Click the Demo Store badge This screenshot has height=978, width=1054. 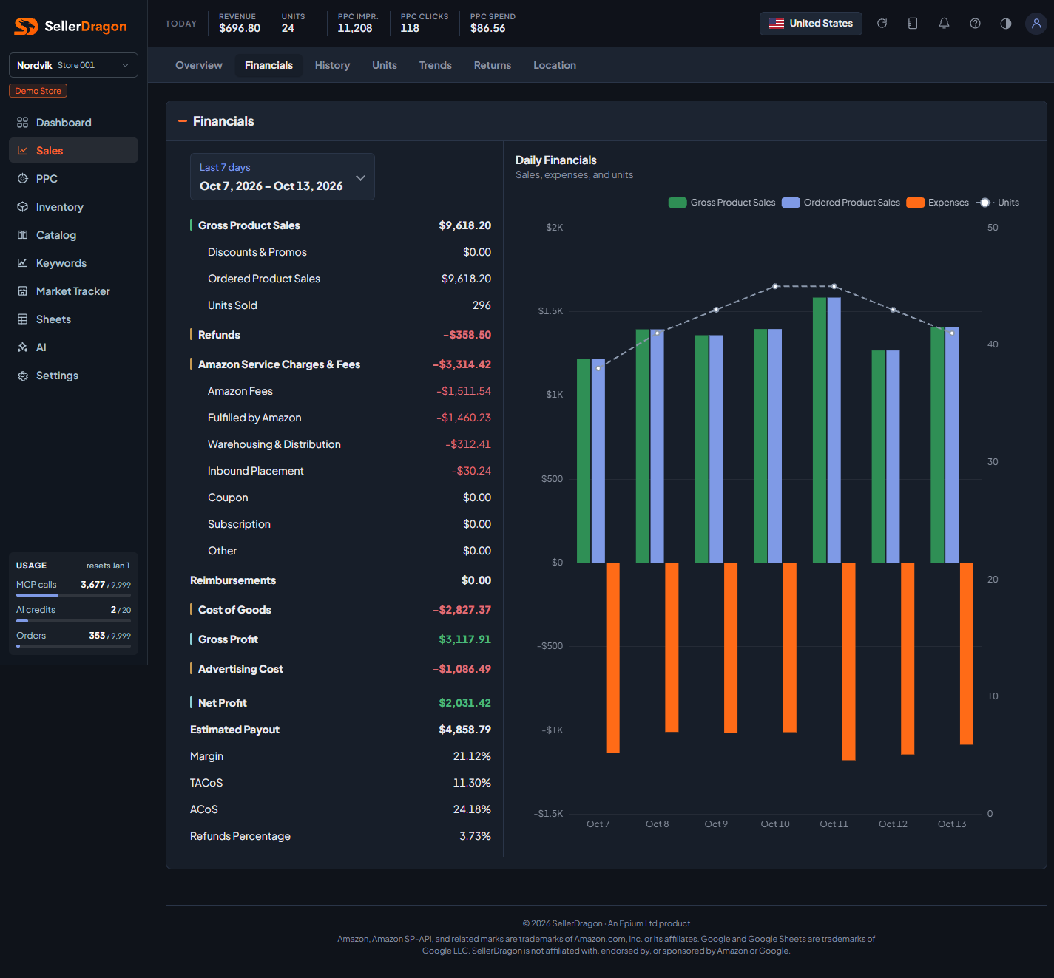pyautogui.click(x=38, y=91)
